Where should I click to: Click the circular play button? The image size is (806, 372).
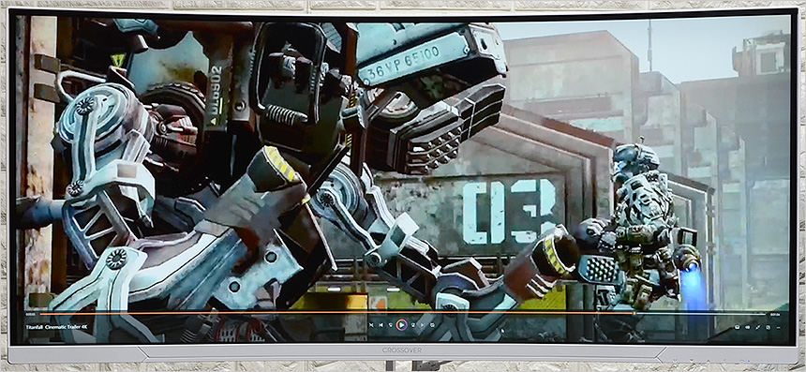[x=402, y=325]
